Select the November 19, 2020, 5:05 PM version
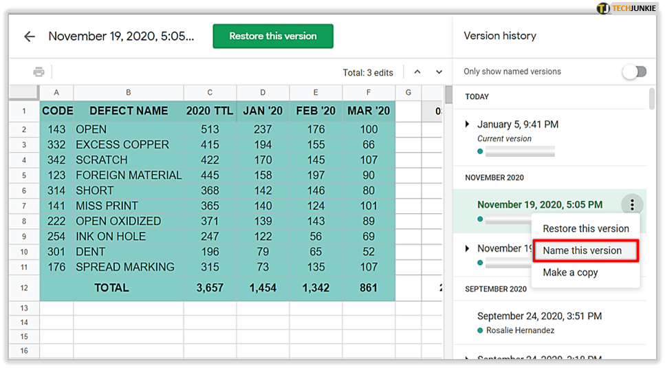 (x=539, y=204)
